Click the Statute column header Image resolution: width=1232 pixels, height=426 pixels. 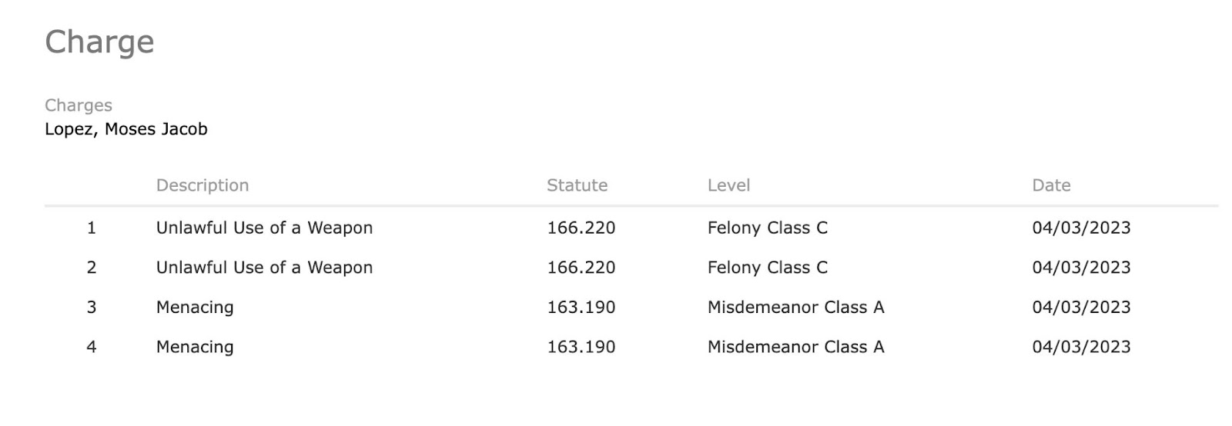tap(577, 185)
